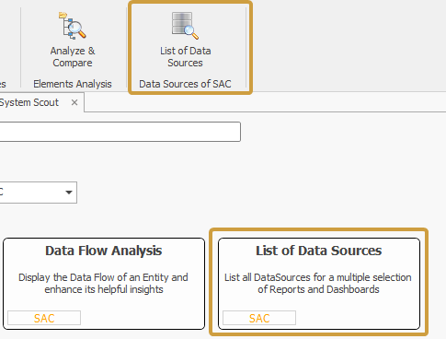
Task: Click the List of Data Sources ribbon icon
Action: 185,26
